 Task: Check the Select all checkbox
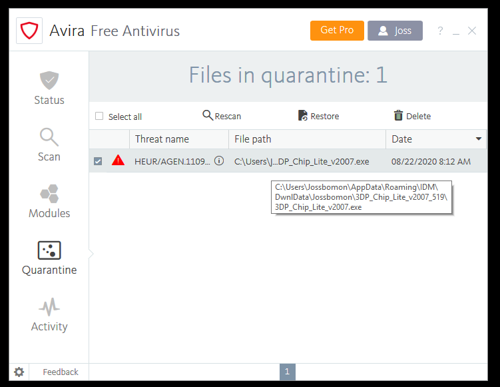[99, 116]
